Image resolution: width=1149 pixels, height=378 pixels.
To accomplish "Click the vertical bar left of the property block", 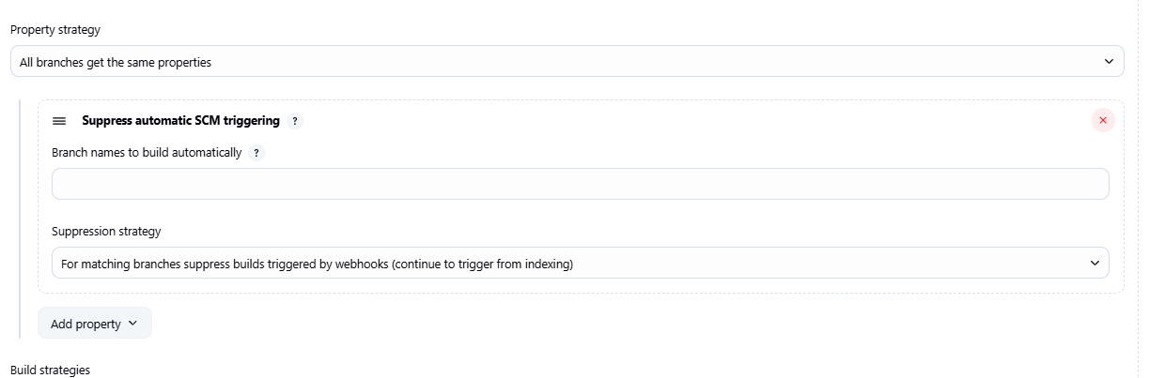I will click(x=20, y=216).
